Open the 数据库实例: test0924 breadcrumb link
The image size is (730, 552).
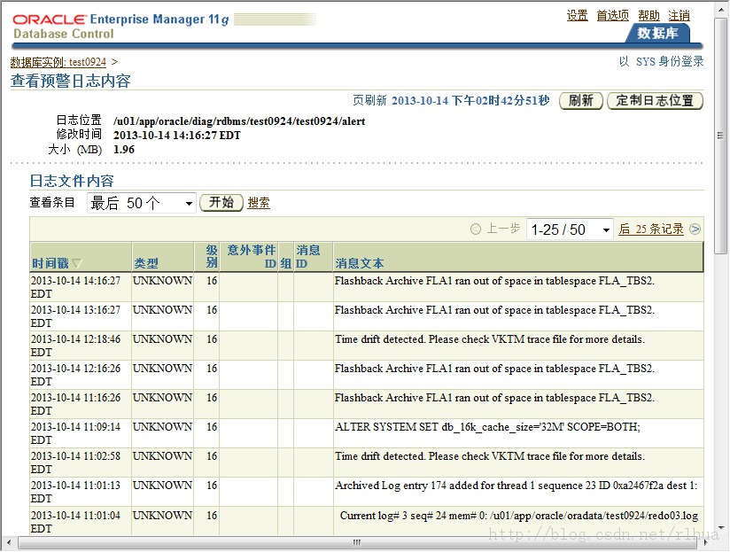point(58,62)
